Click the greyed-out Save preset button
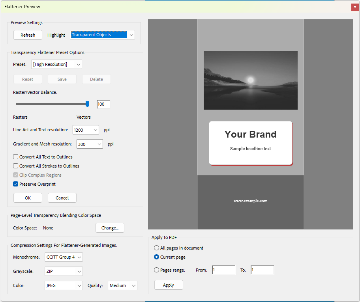Viewport: 360px width, 302px height. [x=62, y=79]
